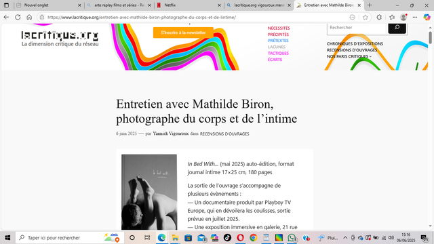
Task: Open the notification center icon
Action: point(425,238)
